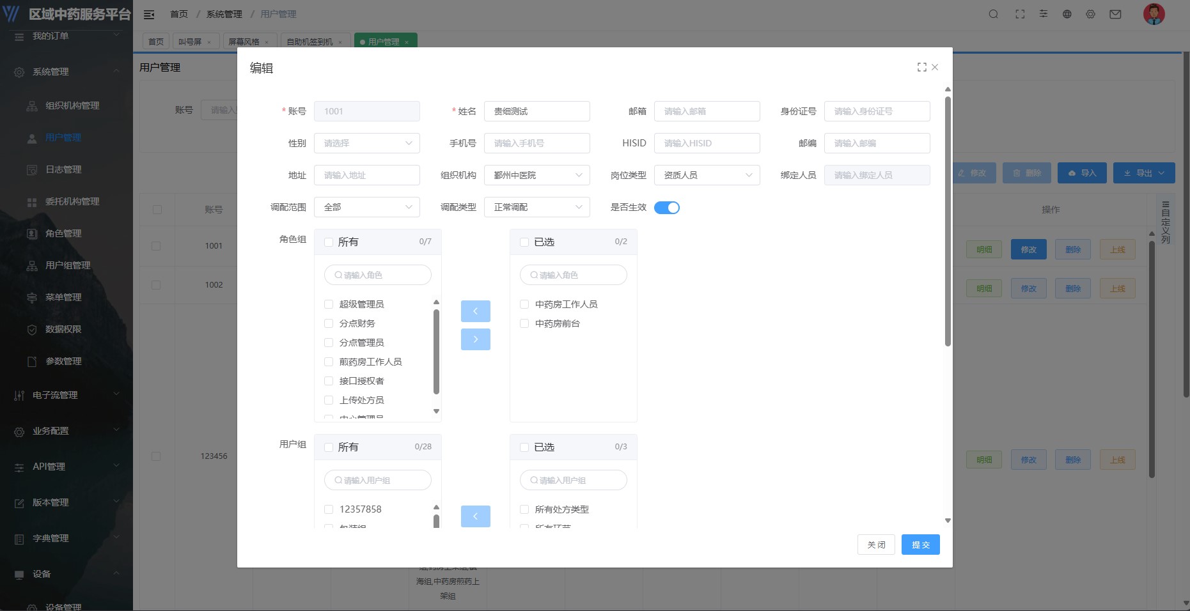
Task: Click the 姓名 input containing 贵细测试
Action: pyautogui.click(x=537, y=111)
